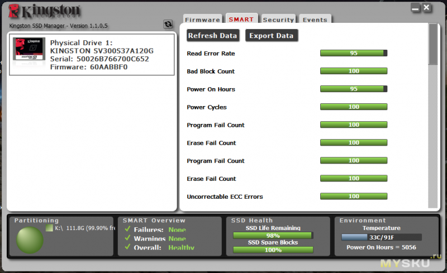
Task: Click the Uncorrectable ECC Errors label
Action: tap(225, 197)
